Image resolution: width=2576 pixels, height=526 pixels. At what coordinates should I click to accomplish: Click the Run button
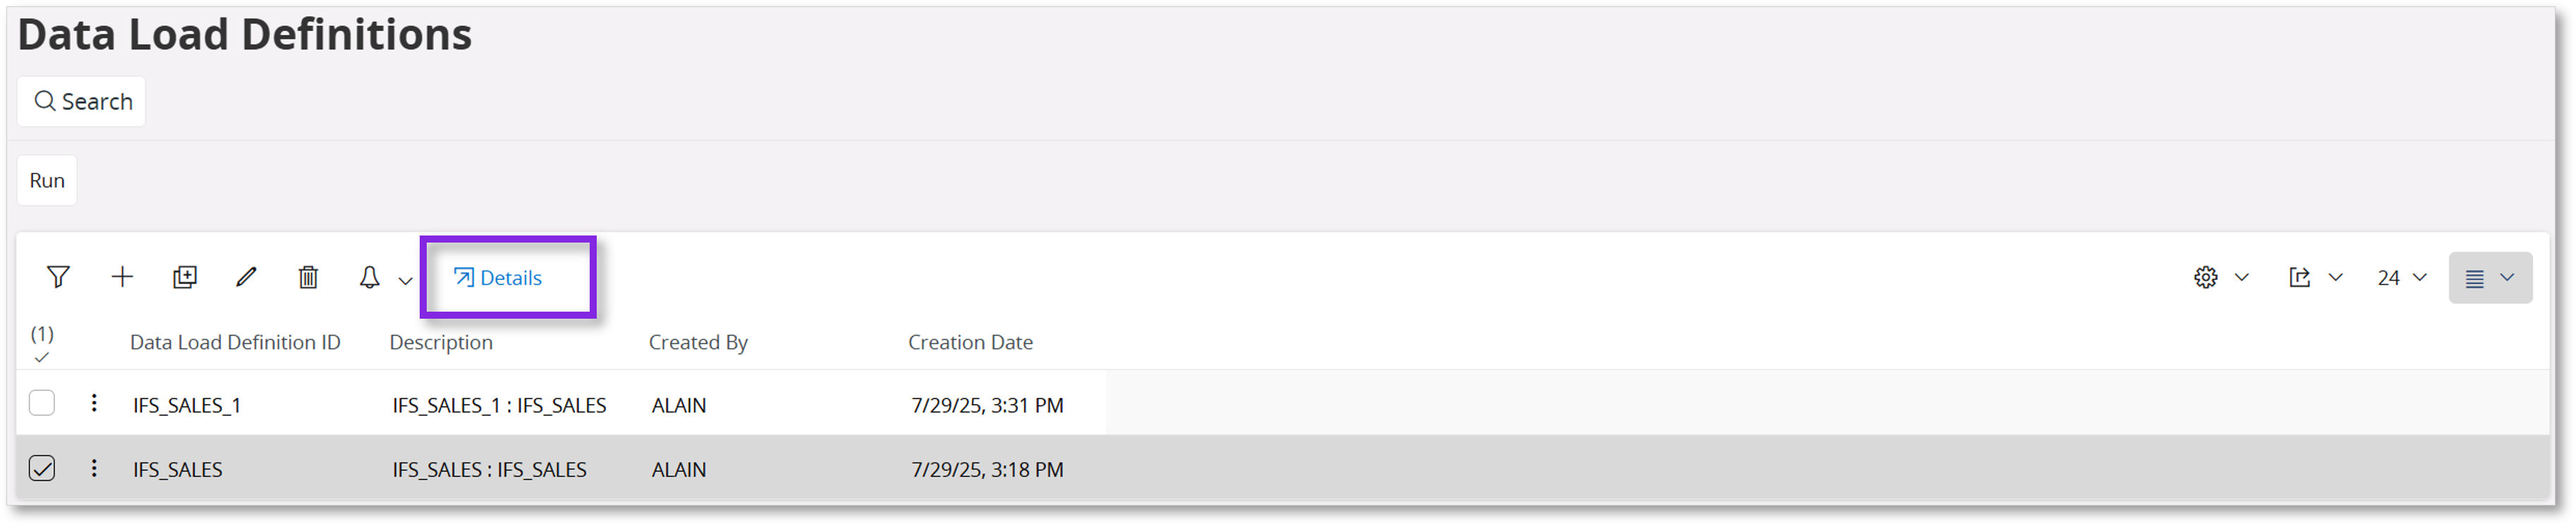[x=47, y=180]
